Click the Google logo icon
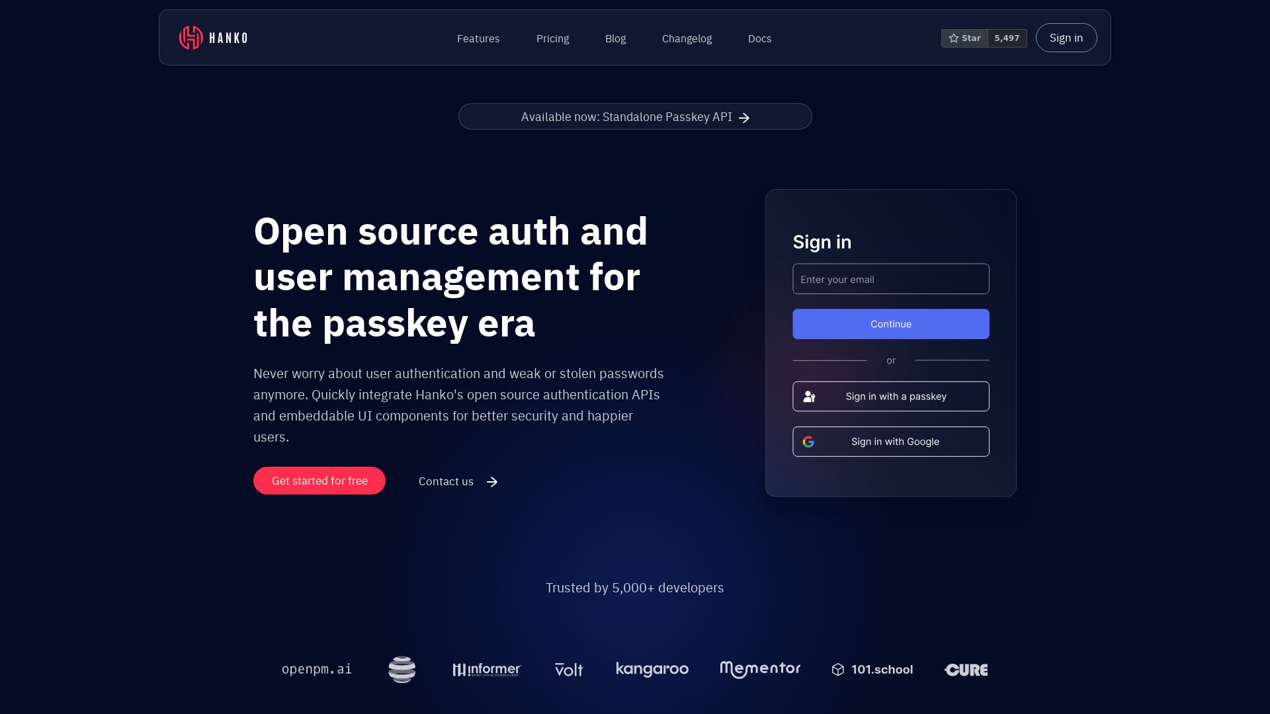The image size is (1270, 714). coord(808,442)
